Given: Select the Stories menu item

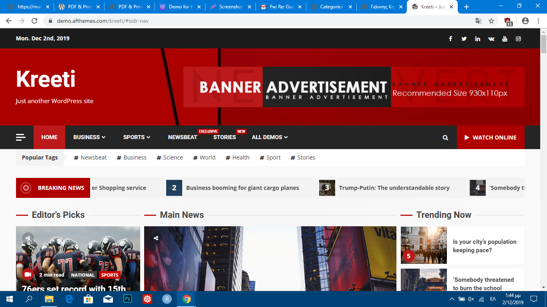Looking at the screenshot, I should (x=224, y=137).
